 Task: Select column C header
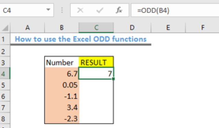tap(96, 28)
